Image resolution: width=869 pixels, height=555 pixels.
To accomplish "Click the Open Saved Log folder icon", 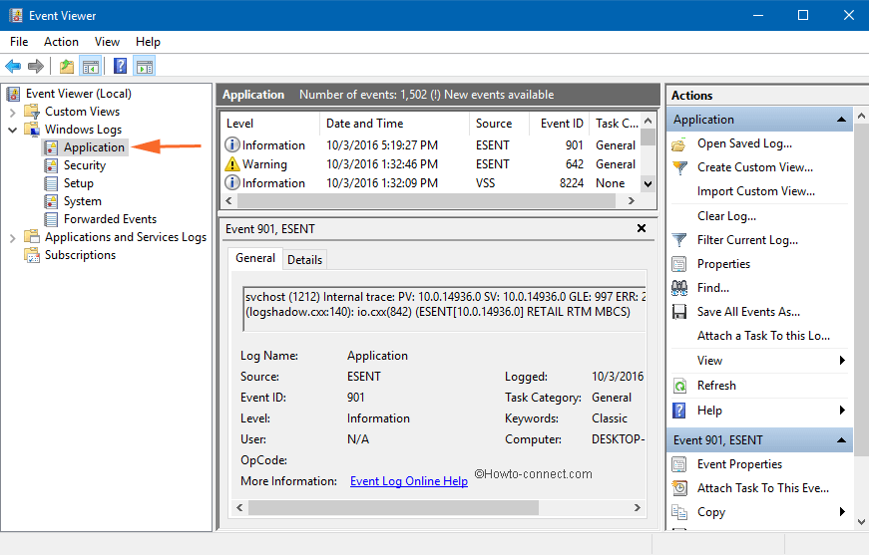I will 679,143.
